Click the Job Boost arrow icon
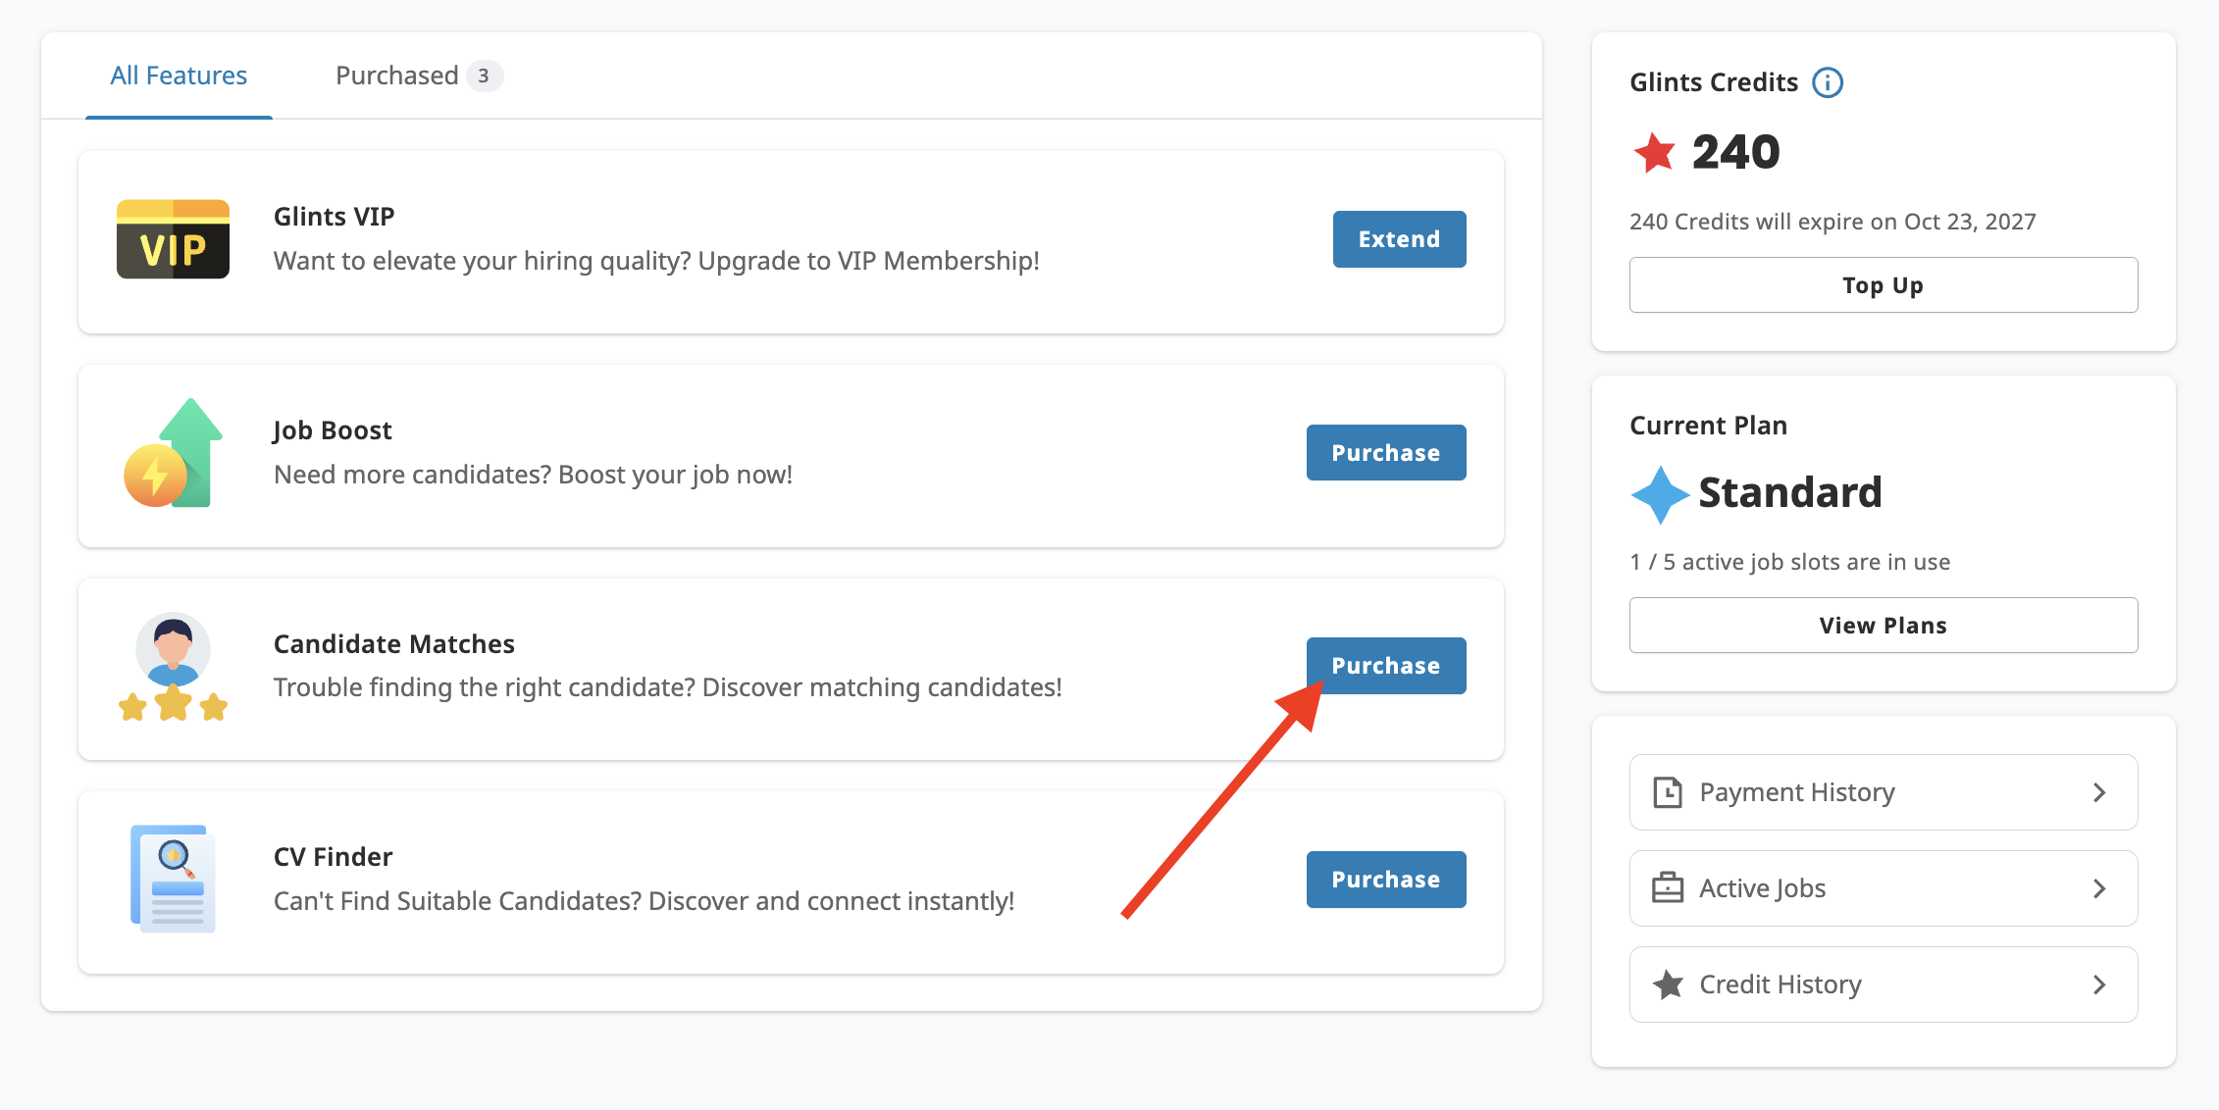Screen dimensions: 2219x1110 point(173,452)
